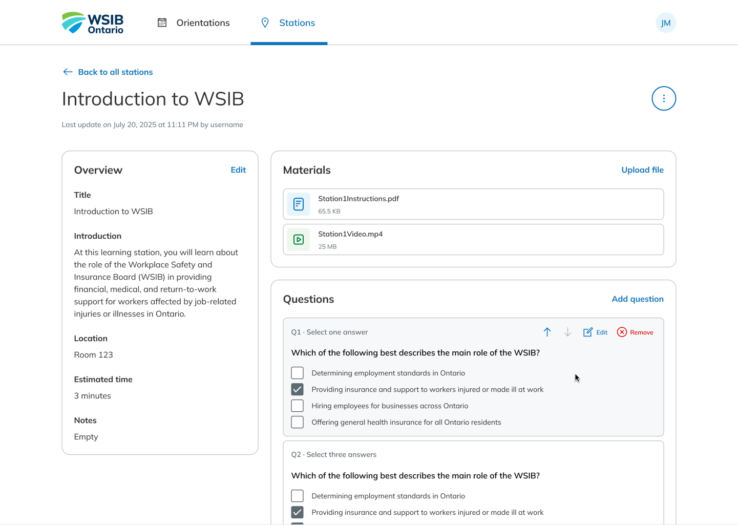Open the three-dot station options menu

[x=663, y=98]
